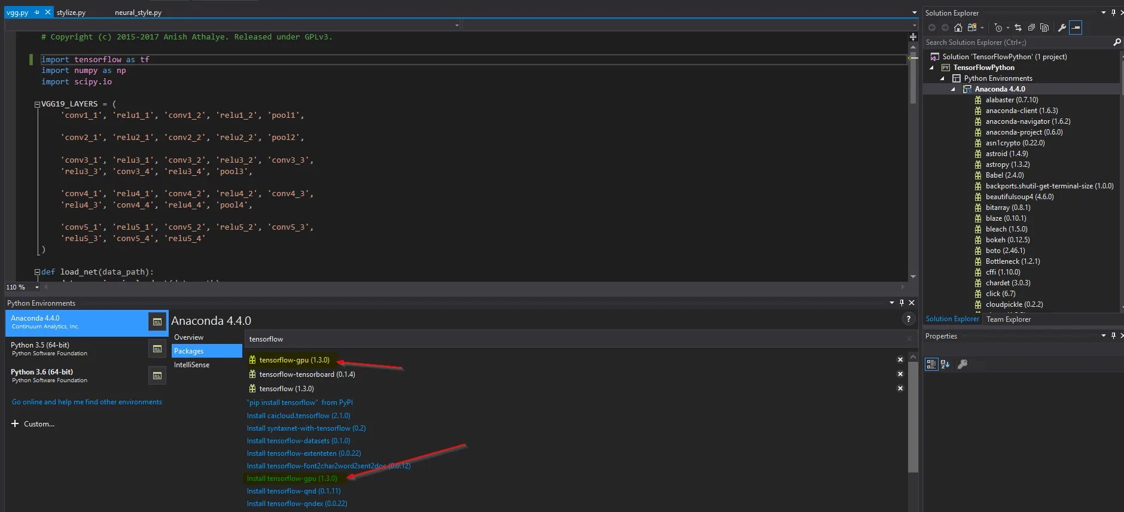Click pin icon on vgg.py tab
The height and width of the screenshot is (512, 1124).
point(36,12)
